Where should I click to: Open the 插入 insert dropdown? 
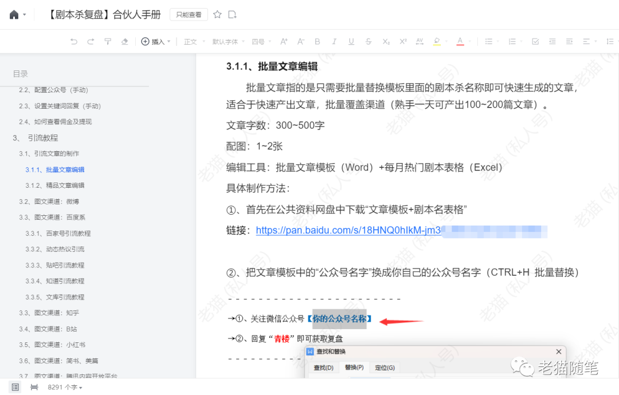coord(156,41)
